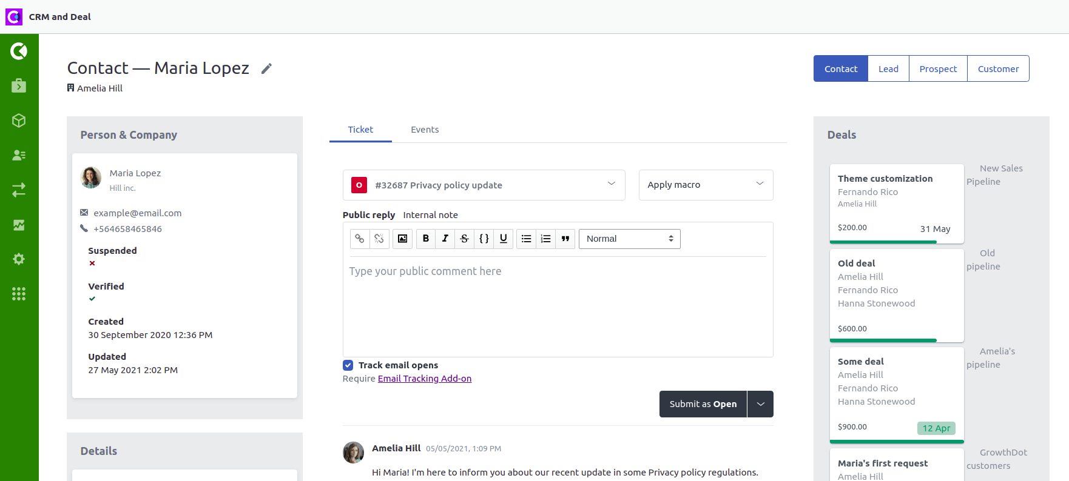Start a numbered list in the editor
1069x481 pixels.
[546, 239]
